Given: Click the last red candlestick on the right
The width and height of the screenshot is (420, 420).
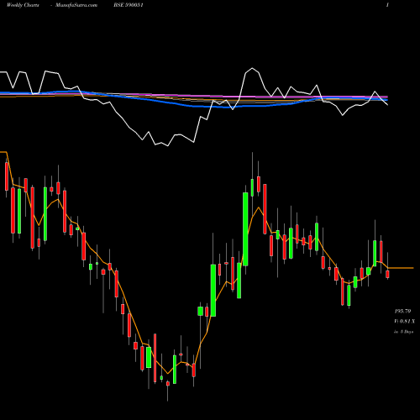Looking at the screenshot, I should point(387,274).
